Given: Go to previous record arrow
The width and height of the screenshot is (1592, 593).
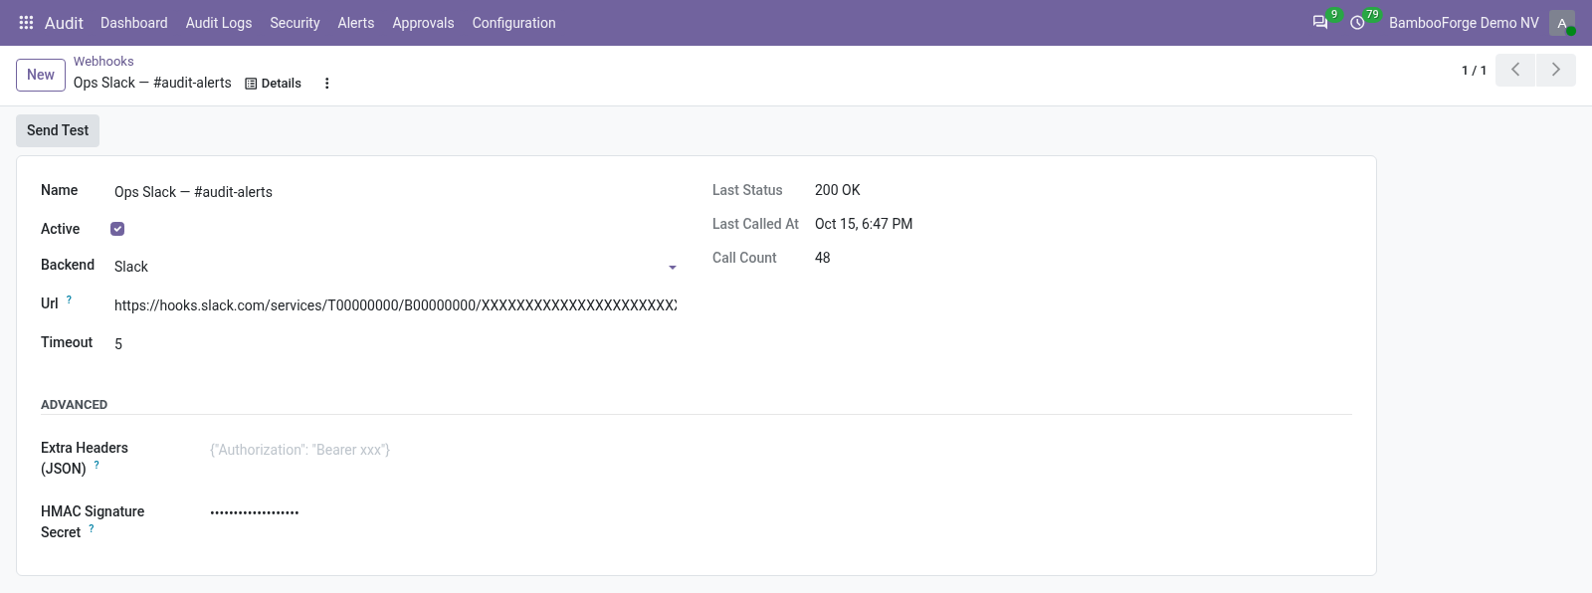Looking at the screenshot, I should pos(1515,70).
